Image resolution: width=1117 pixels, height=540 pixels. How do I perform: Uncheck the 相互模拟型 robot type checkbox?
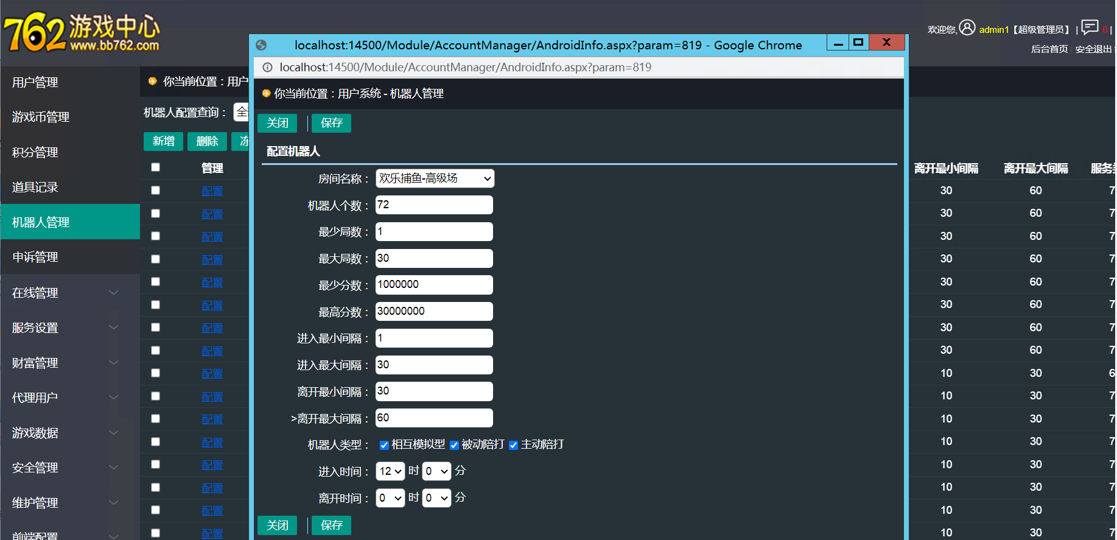pos(384,445)
